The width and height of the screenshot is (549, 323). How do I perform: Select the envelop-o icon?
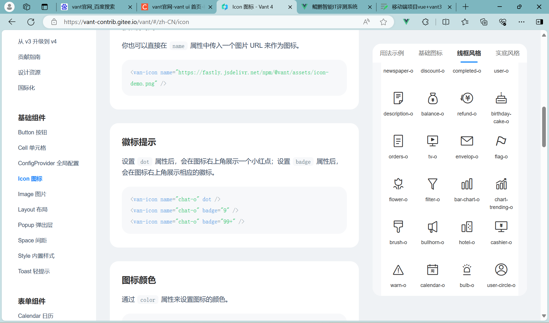467,141
